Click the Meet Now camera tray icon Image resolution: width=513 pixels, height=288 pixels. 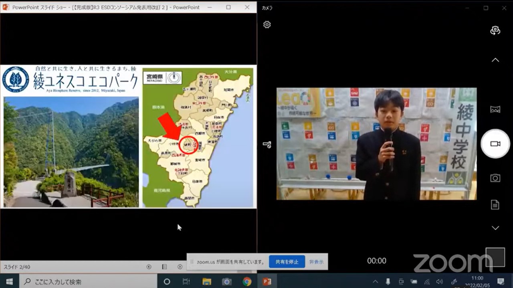pos(401,282)
